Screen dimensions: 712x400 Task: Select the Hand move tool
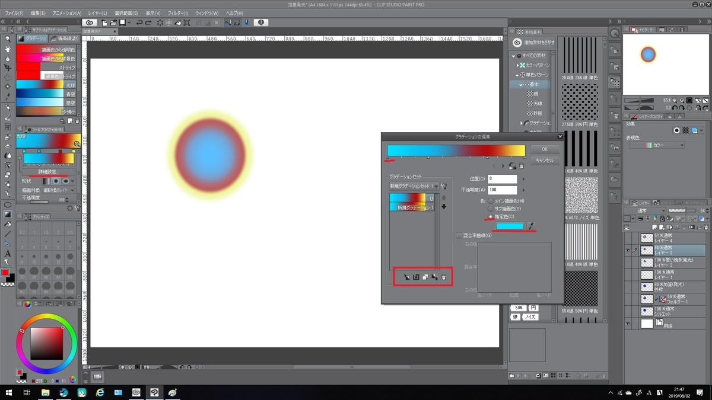pos(8,49)
